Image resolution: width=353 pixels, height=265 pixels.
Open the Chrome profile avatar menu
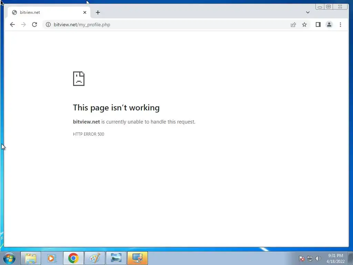click(329, 24)
